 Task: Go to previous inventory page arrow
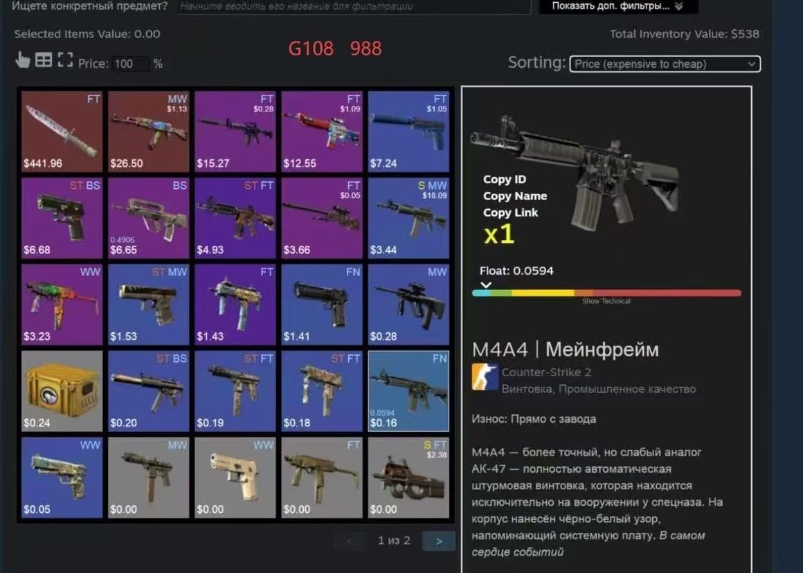click(350, 540)
